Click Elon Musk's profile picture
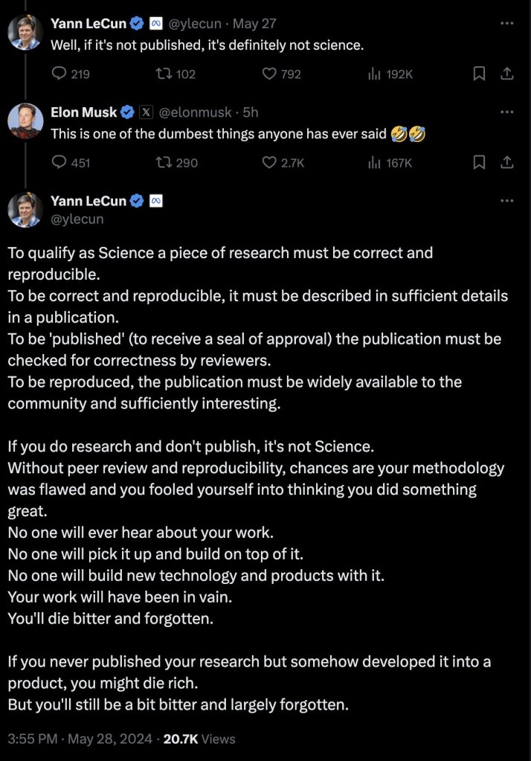Image resolution: width=531 pixels, height=761 pixels. [x=25, y=121]
